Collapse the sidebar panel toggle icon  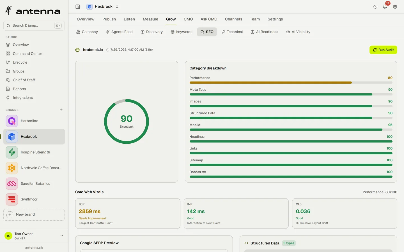coord(78,7)
